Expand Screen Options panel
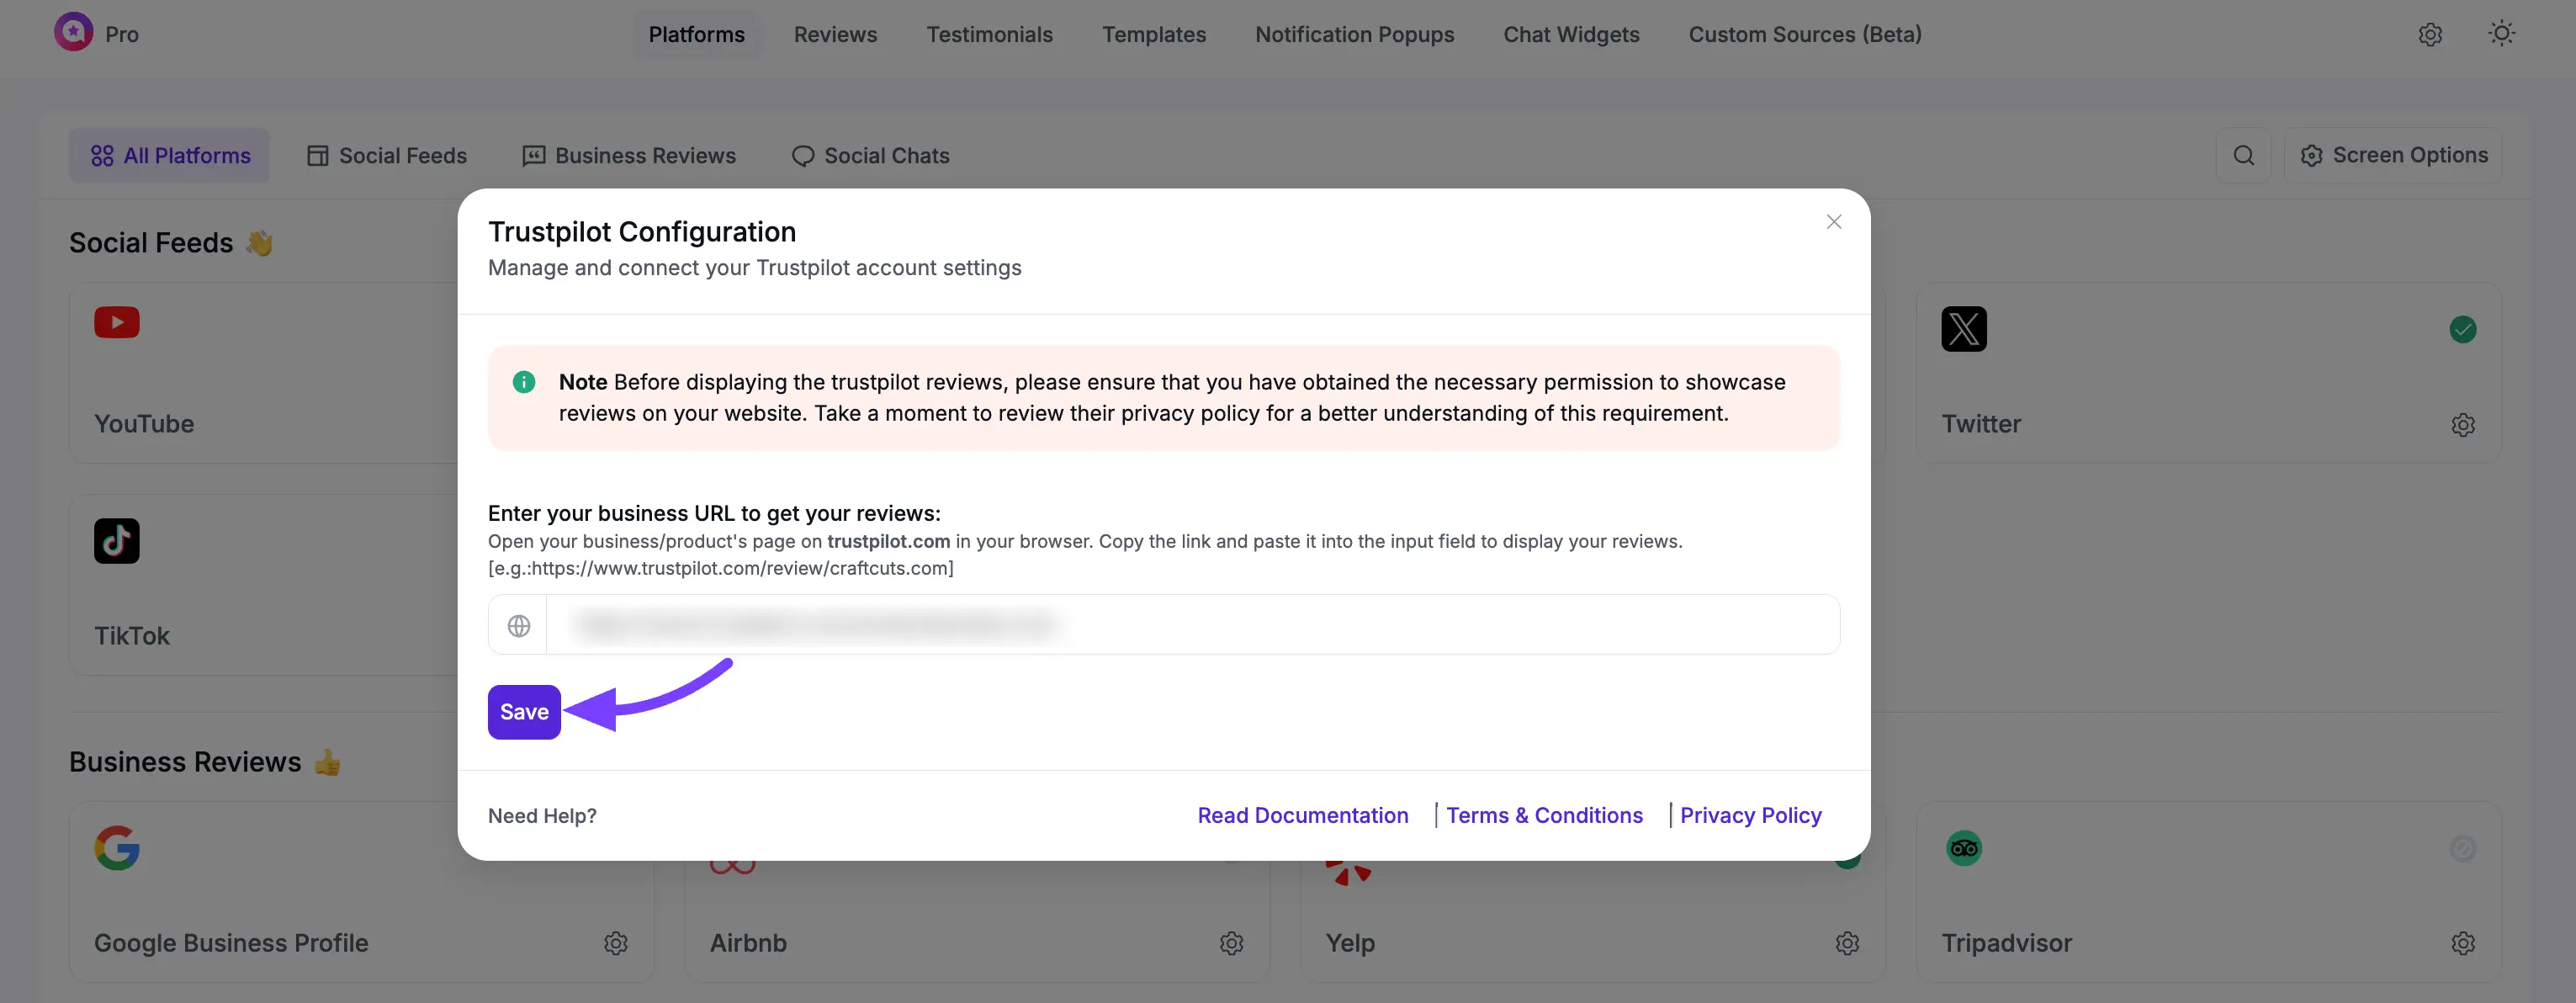 [x=2394, y=155]
